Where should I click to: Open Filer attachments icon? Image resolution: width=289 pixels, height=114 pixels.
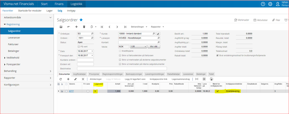click(276, 20)
